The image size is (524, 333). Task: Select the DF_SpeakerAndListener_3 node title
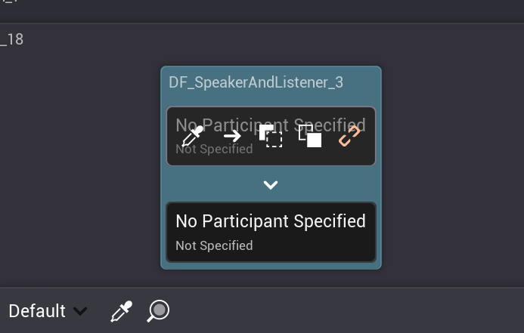[256, 83]
